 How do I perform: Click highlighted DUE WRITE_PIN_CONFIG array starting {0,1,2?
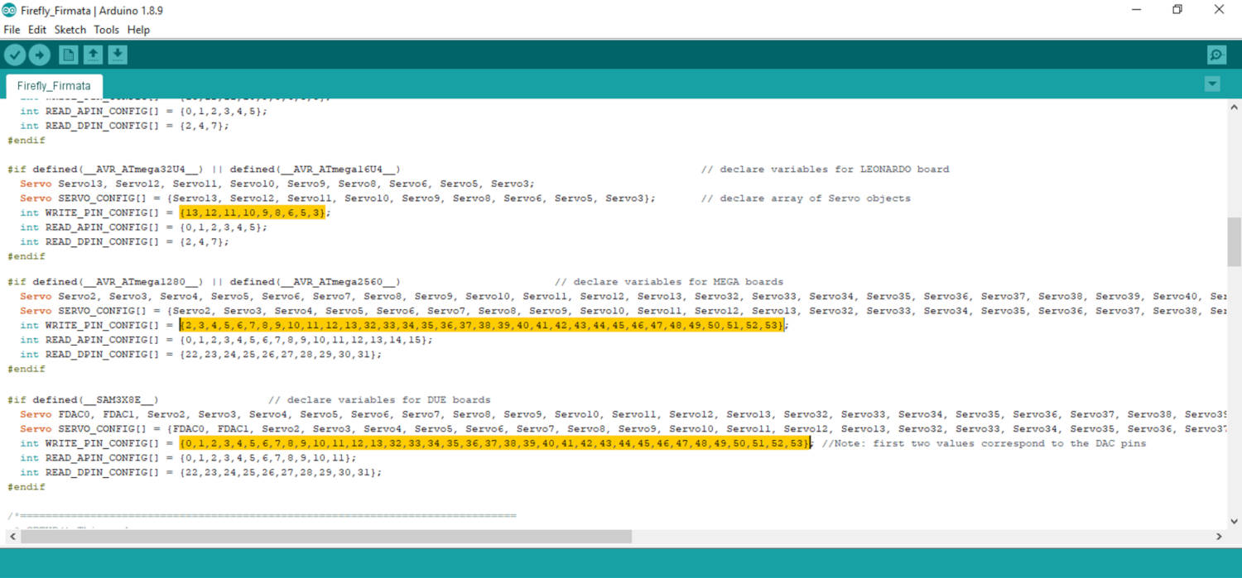pyautogui.click(x=494, y=443)
